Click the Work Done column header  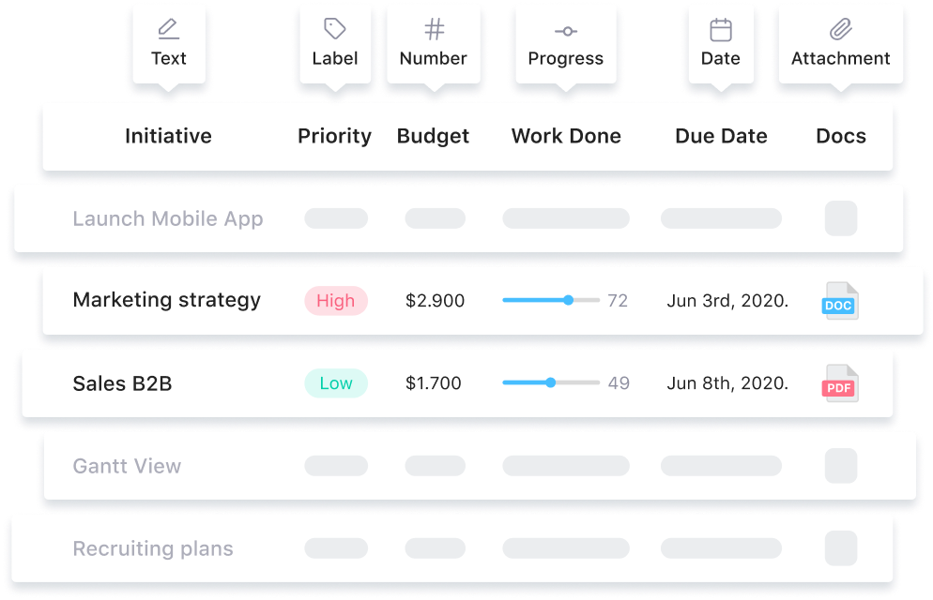(566, 136)
